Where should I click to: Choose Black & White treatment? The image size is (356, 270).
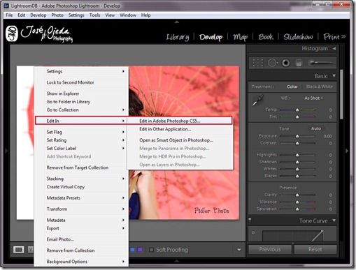pyautogui.click(x=320, y=87)
